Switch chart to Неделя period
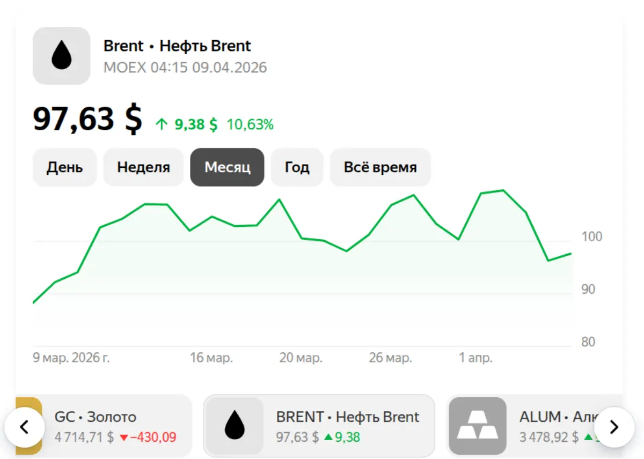 coord(144,167)
